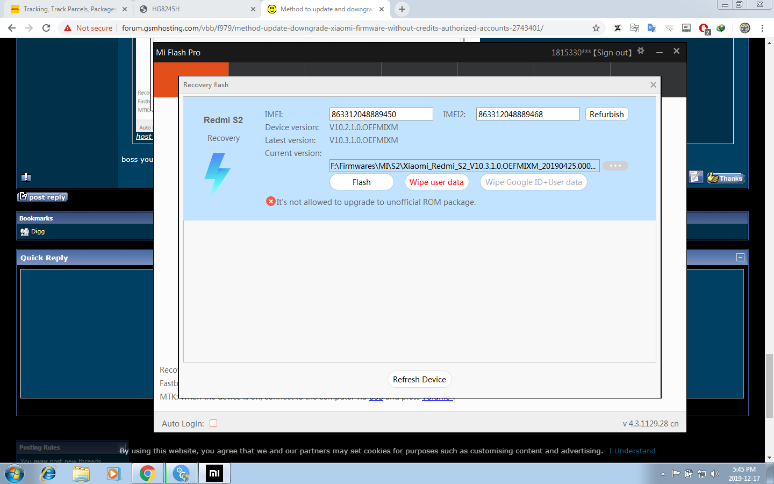The image size is (774, 484).
Task: Click the IMEI input field
Action: coord(381,114)
